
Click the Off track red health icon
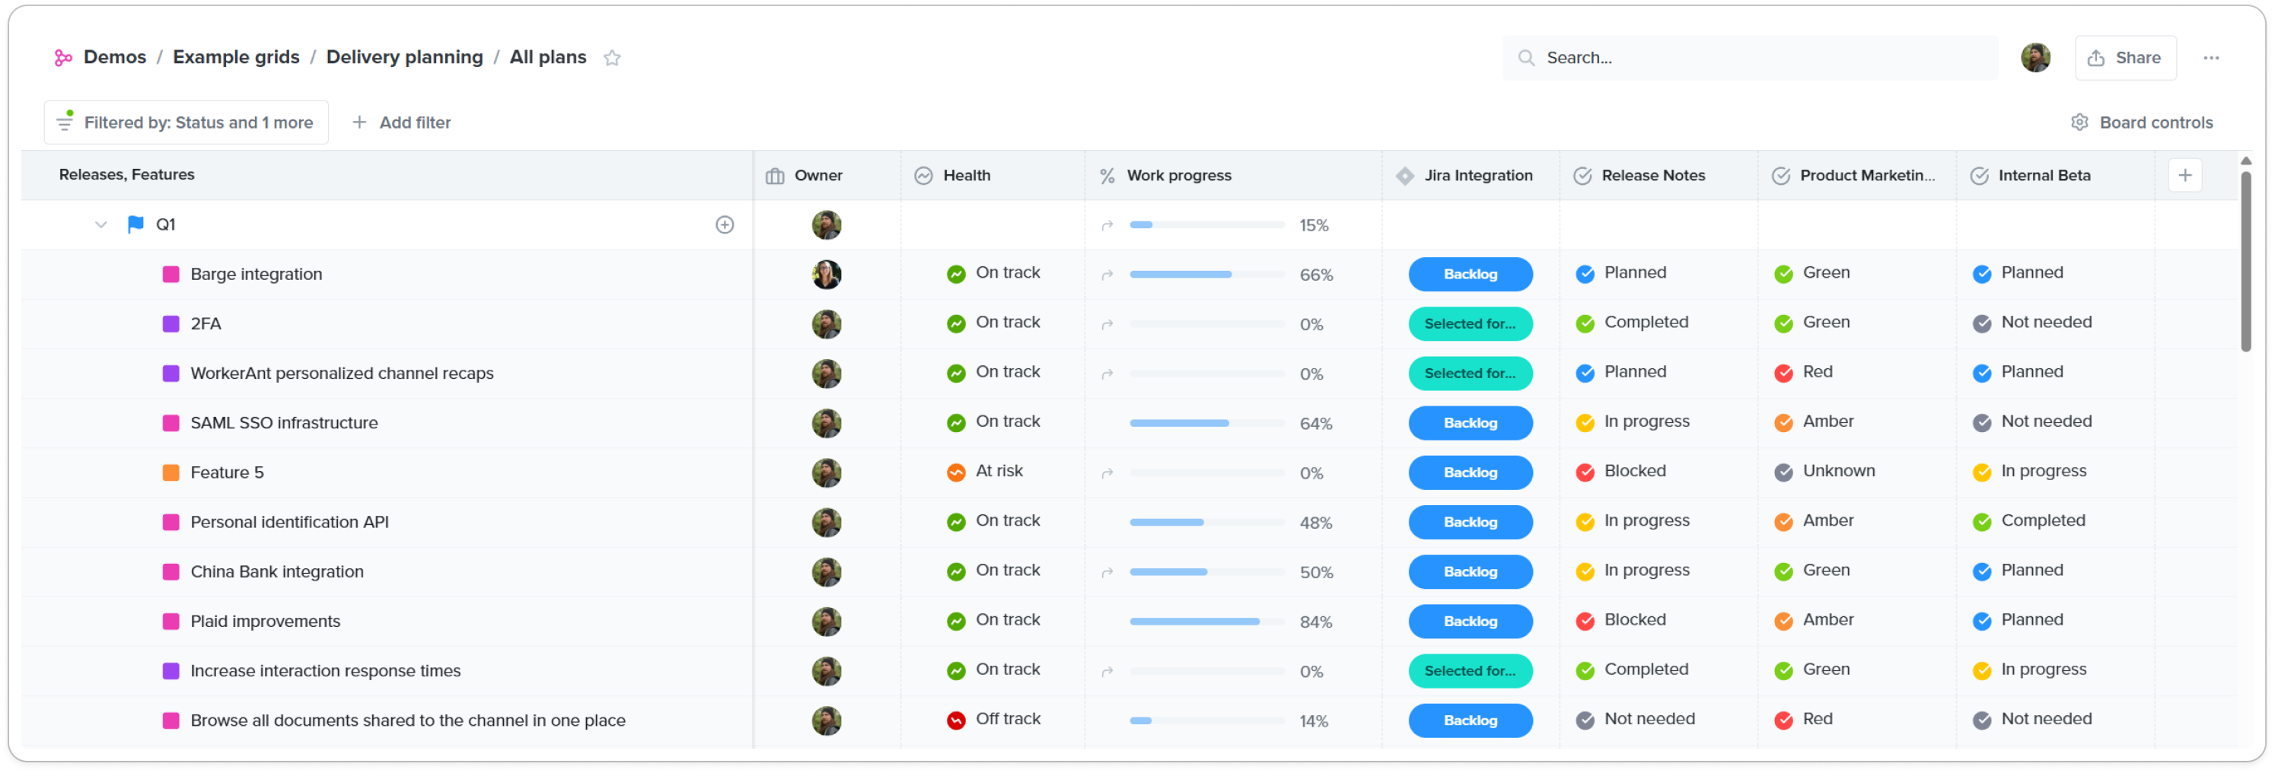955,720
